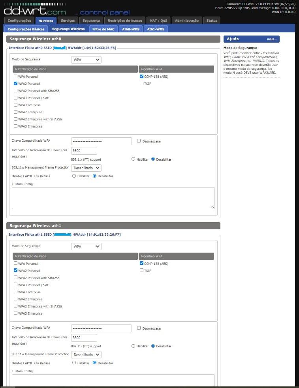Uncheck WPA2 Personal for ath0
This screenshot has width=299, height=388.
tap(15, 83)
